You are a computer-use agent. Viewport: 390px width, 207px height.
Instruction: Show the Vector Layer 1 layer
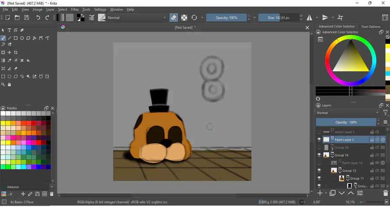319,132
